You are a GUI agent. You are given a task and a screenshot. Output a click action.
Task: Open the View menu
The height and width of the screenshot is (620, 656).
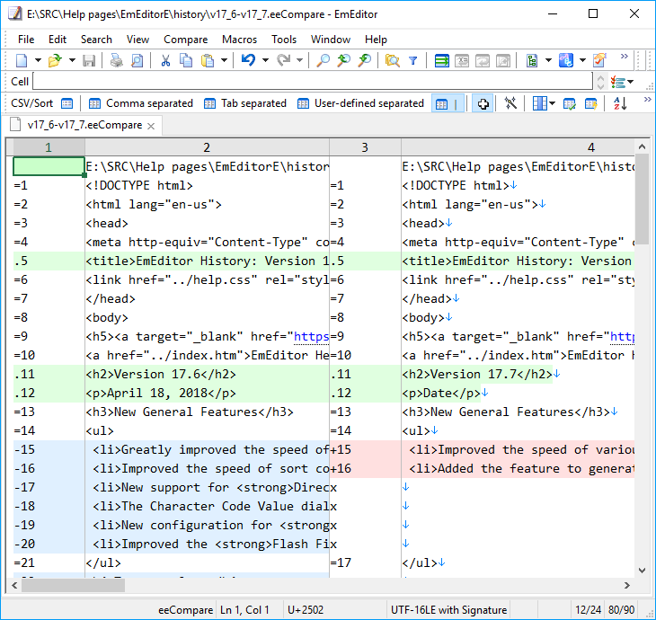(x=137, y=40)
